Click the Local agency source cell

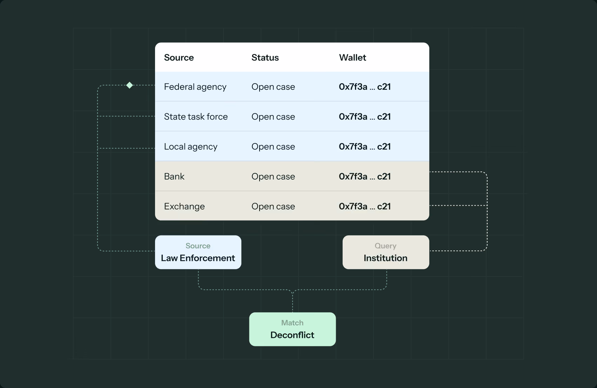point(190,147)
